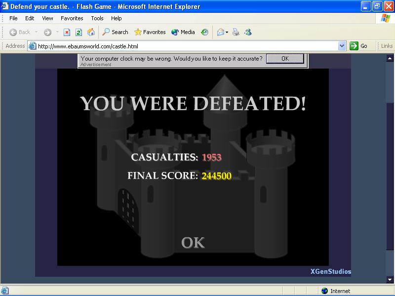Close the Internet Explorer window

point(389,6)
